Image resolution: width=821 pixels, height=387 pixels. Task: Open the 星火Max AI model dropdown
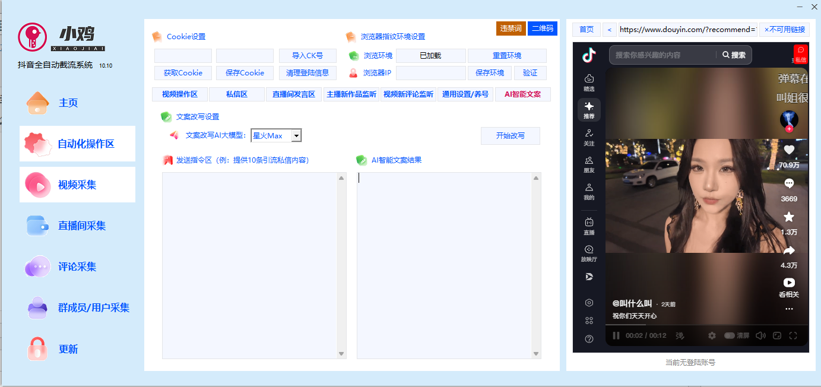(295, 135)
